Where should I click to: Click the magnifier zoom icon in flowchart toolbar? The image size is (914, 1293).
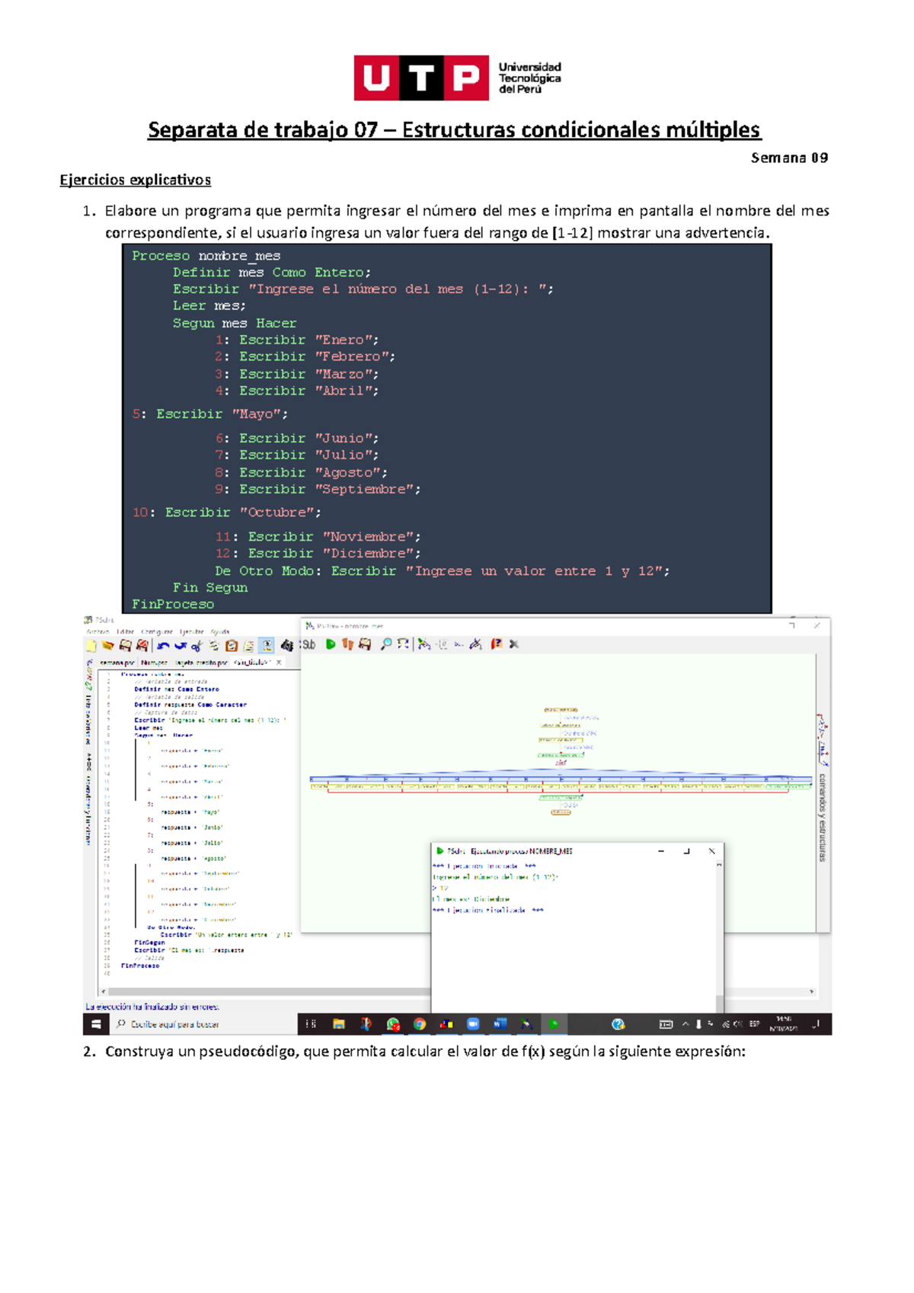pos(386,644)
